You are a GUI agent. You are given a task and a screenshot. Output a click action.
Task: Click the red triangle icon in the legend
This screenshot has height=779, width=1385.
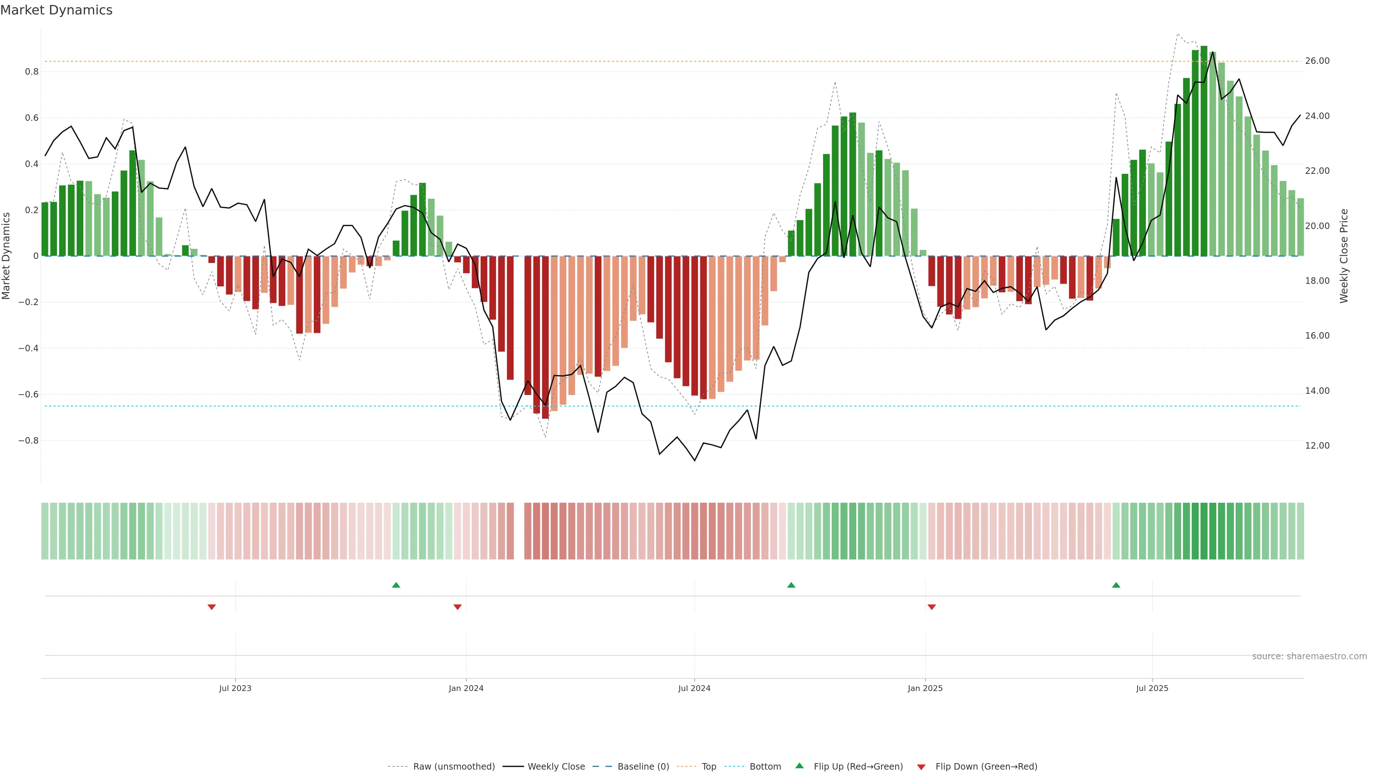coord(921,767)
